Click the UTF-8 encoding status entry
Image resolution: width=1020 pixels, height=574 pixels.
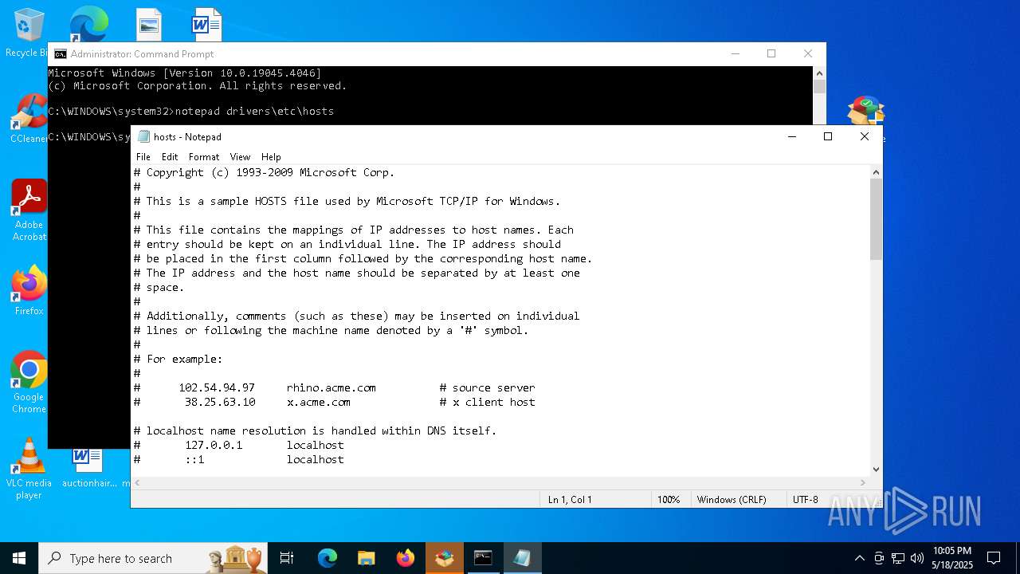[x=805, y=500]
